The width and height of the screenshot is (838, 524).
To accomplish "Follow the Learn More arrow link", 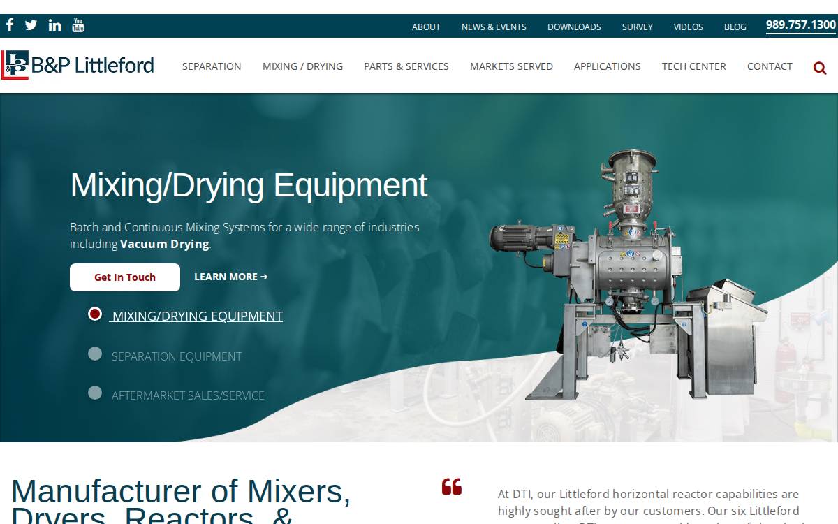I will click(231, 277).
